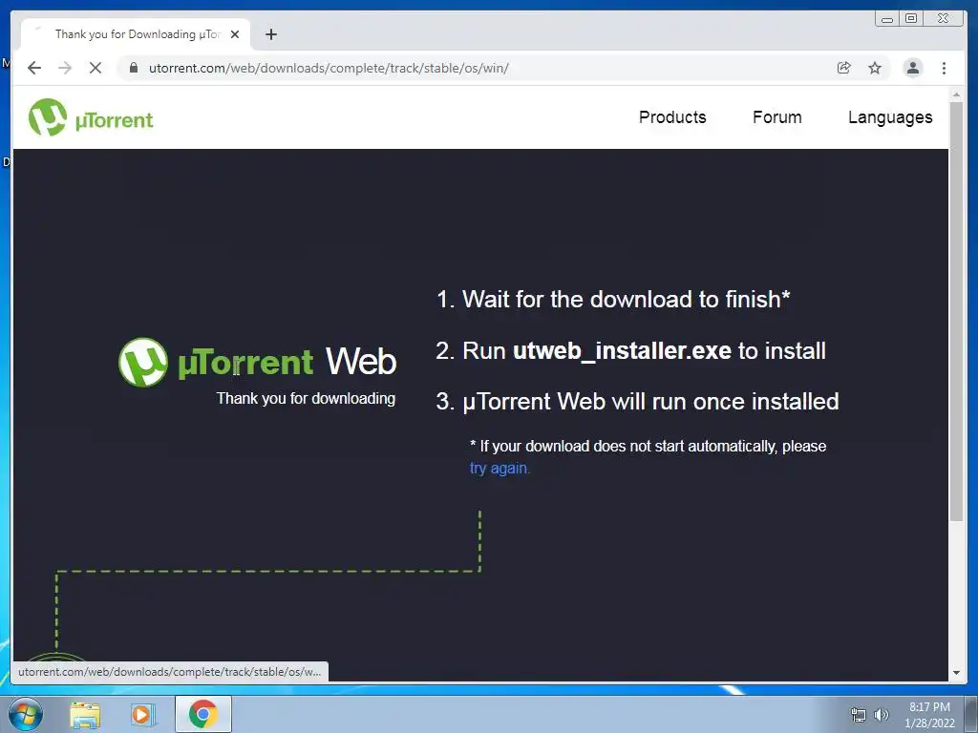Go back to the previous page
Screen dimensions: 978x733
click(34, 68)
